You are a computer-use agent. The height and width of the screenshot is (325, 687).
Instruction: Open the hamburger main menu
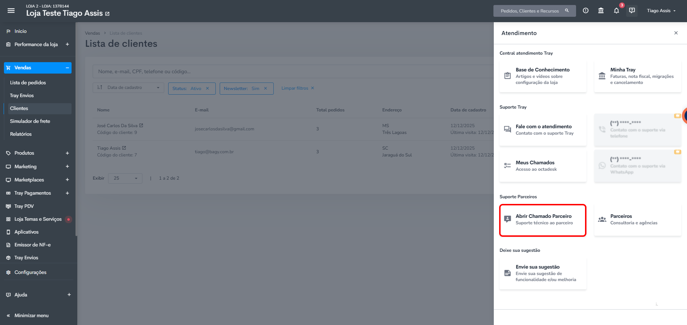click(x=11, y=11)
